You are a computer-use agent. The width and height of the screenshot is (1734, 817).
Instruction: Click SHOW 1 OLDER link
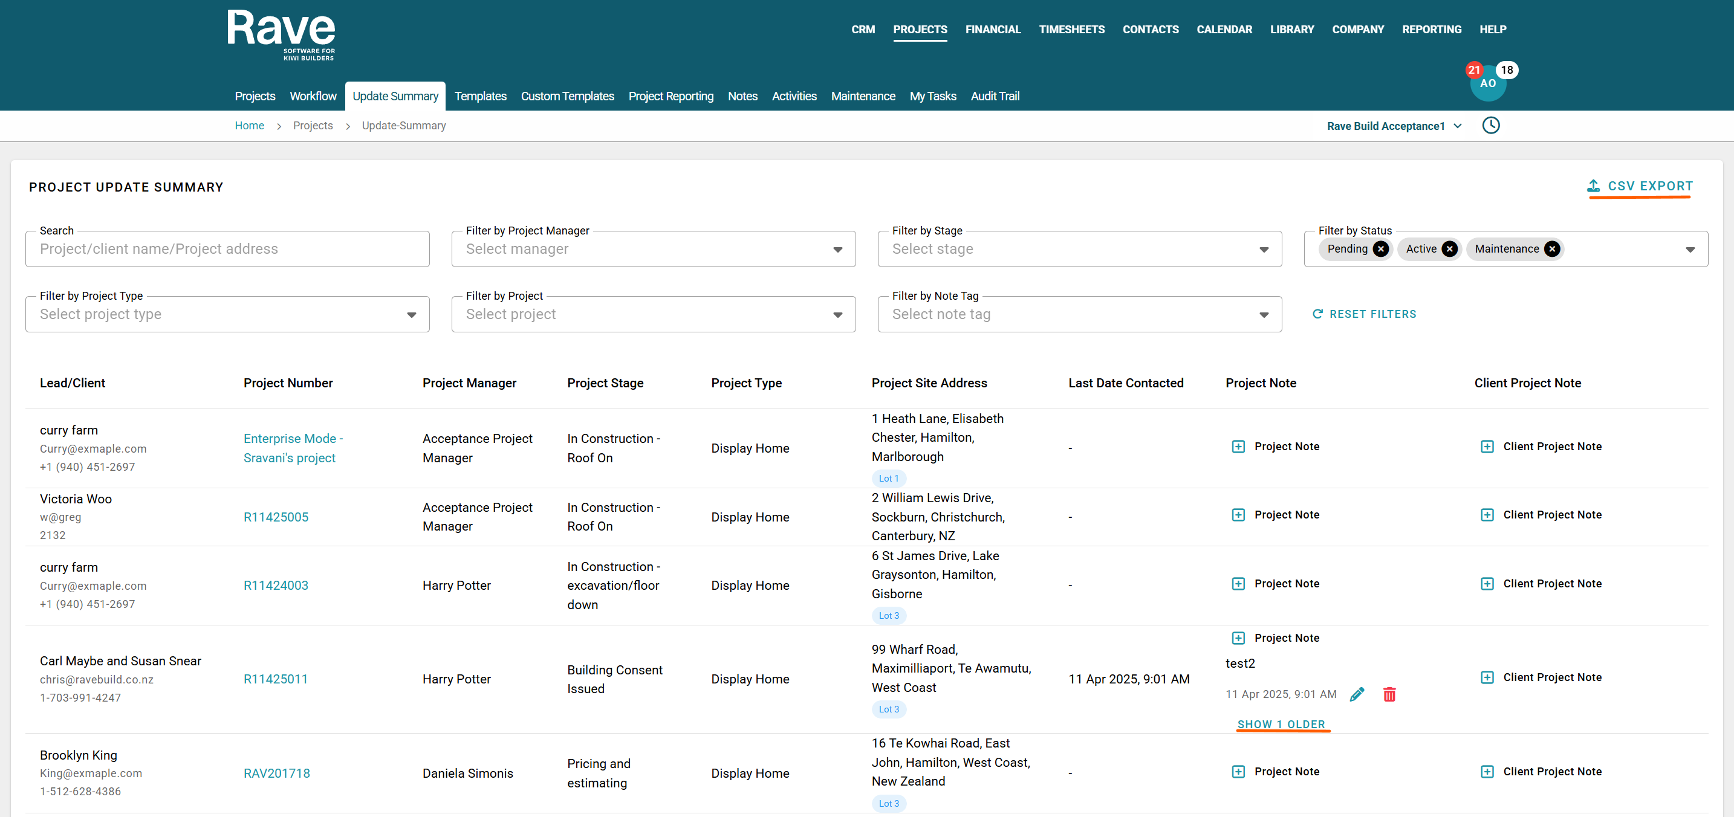(x=1281, y=724)
